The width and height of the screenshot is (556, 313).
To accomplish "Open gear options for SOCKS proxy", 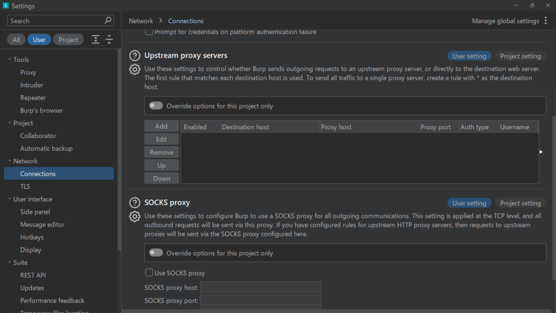I will 134,217.
